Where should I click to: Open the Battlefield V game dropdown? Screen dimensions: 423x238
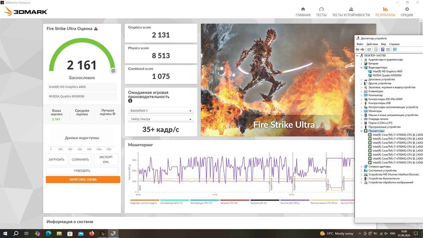click(x=161, y=110)
